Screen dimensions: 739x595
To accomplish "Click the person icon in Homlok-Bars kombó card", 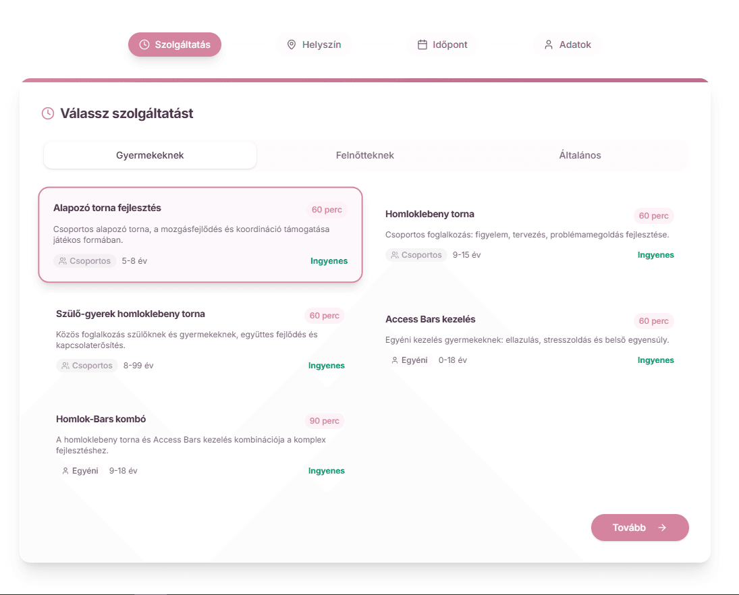I will [65, 471].
